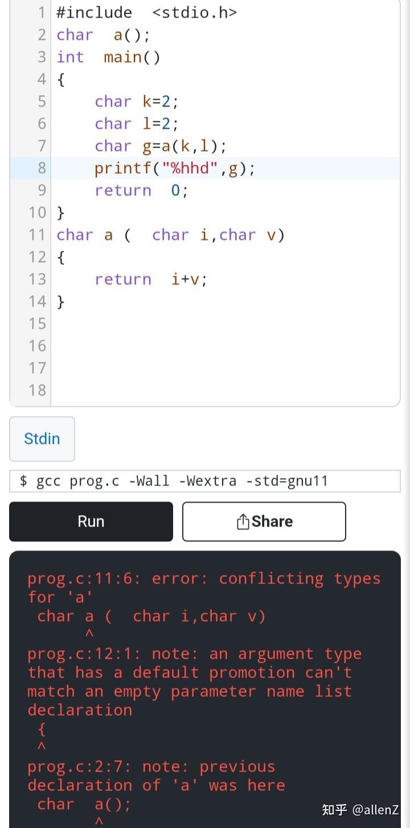Click line number 11 in the gutter

(37, 235)
